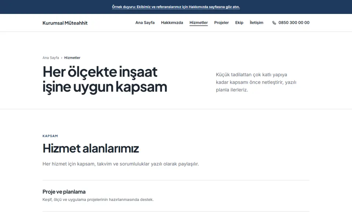Call the phone number 0850 300 00 00
The image size is (352, 220).
point(294,22)
